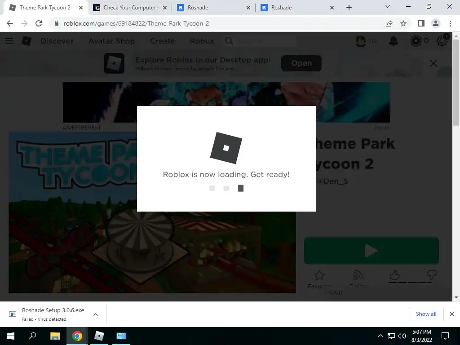Share this page using the share icon
460x345 pixels.
(x=389, y=23)
